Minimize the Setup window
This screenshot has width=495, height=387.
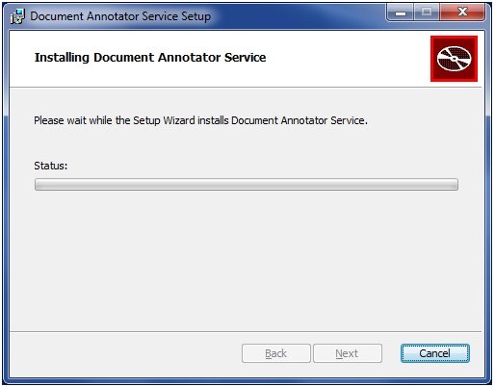(x=401, y=13)
